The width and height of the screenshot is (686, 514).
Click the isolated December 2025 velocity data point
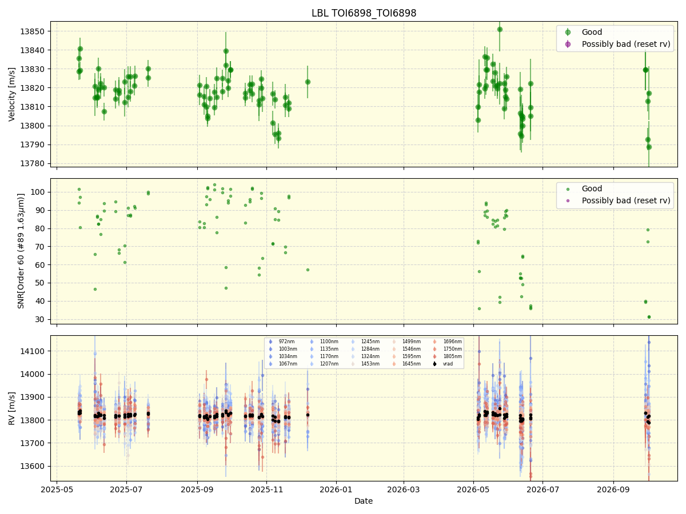click(x=308, y=82)
